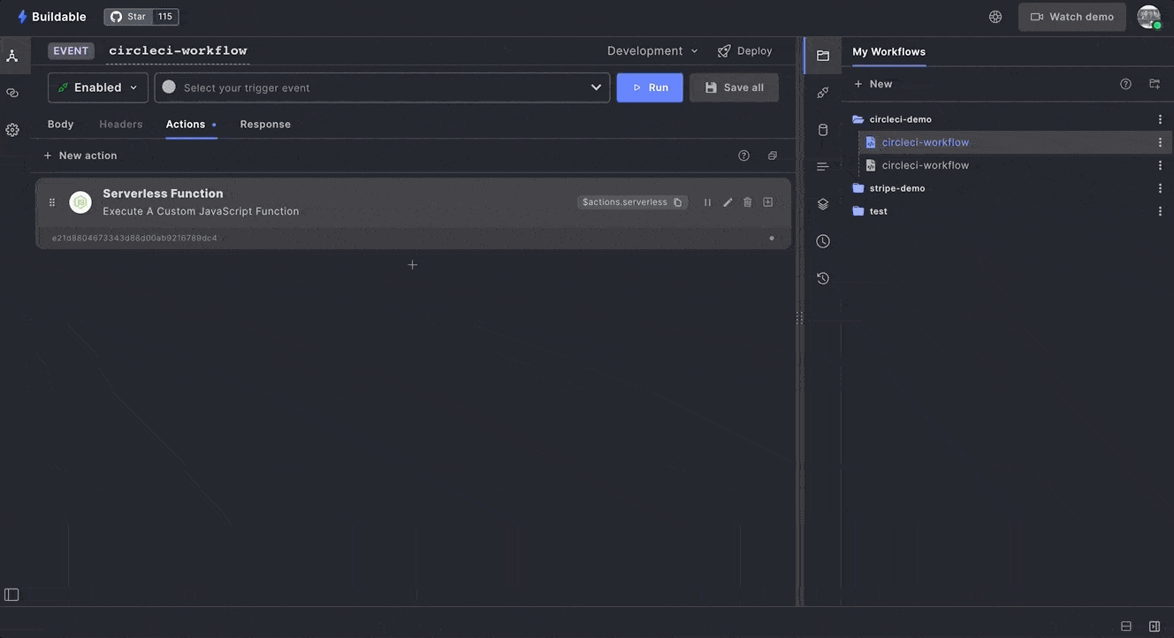Open the Development environment dropdown
1174x638 pixels.
tap(652, 51)
